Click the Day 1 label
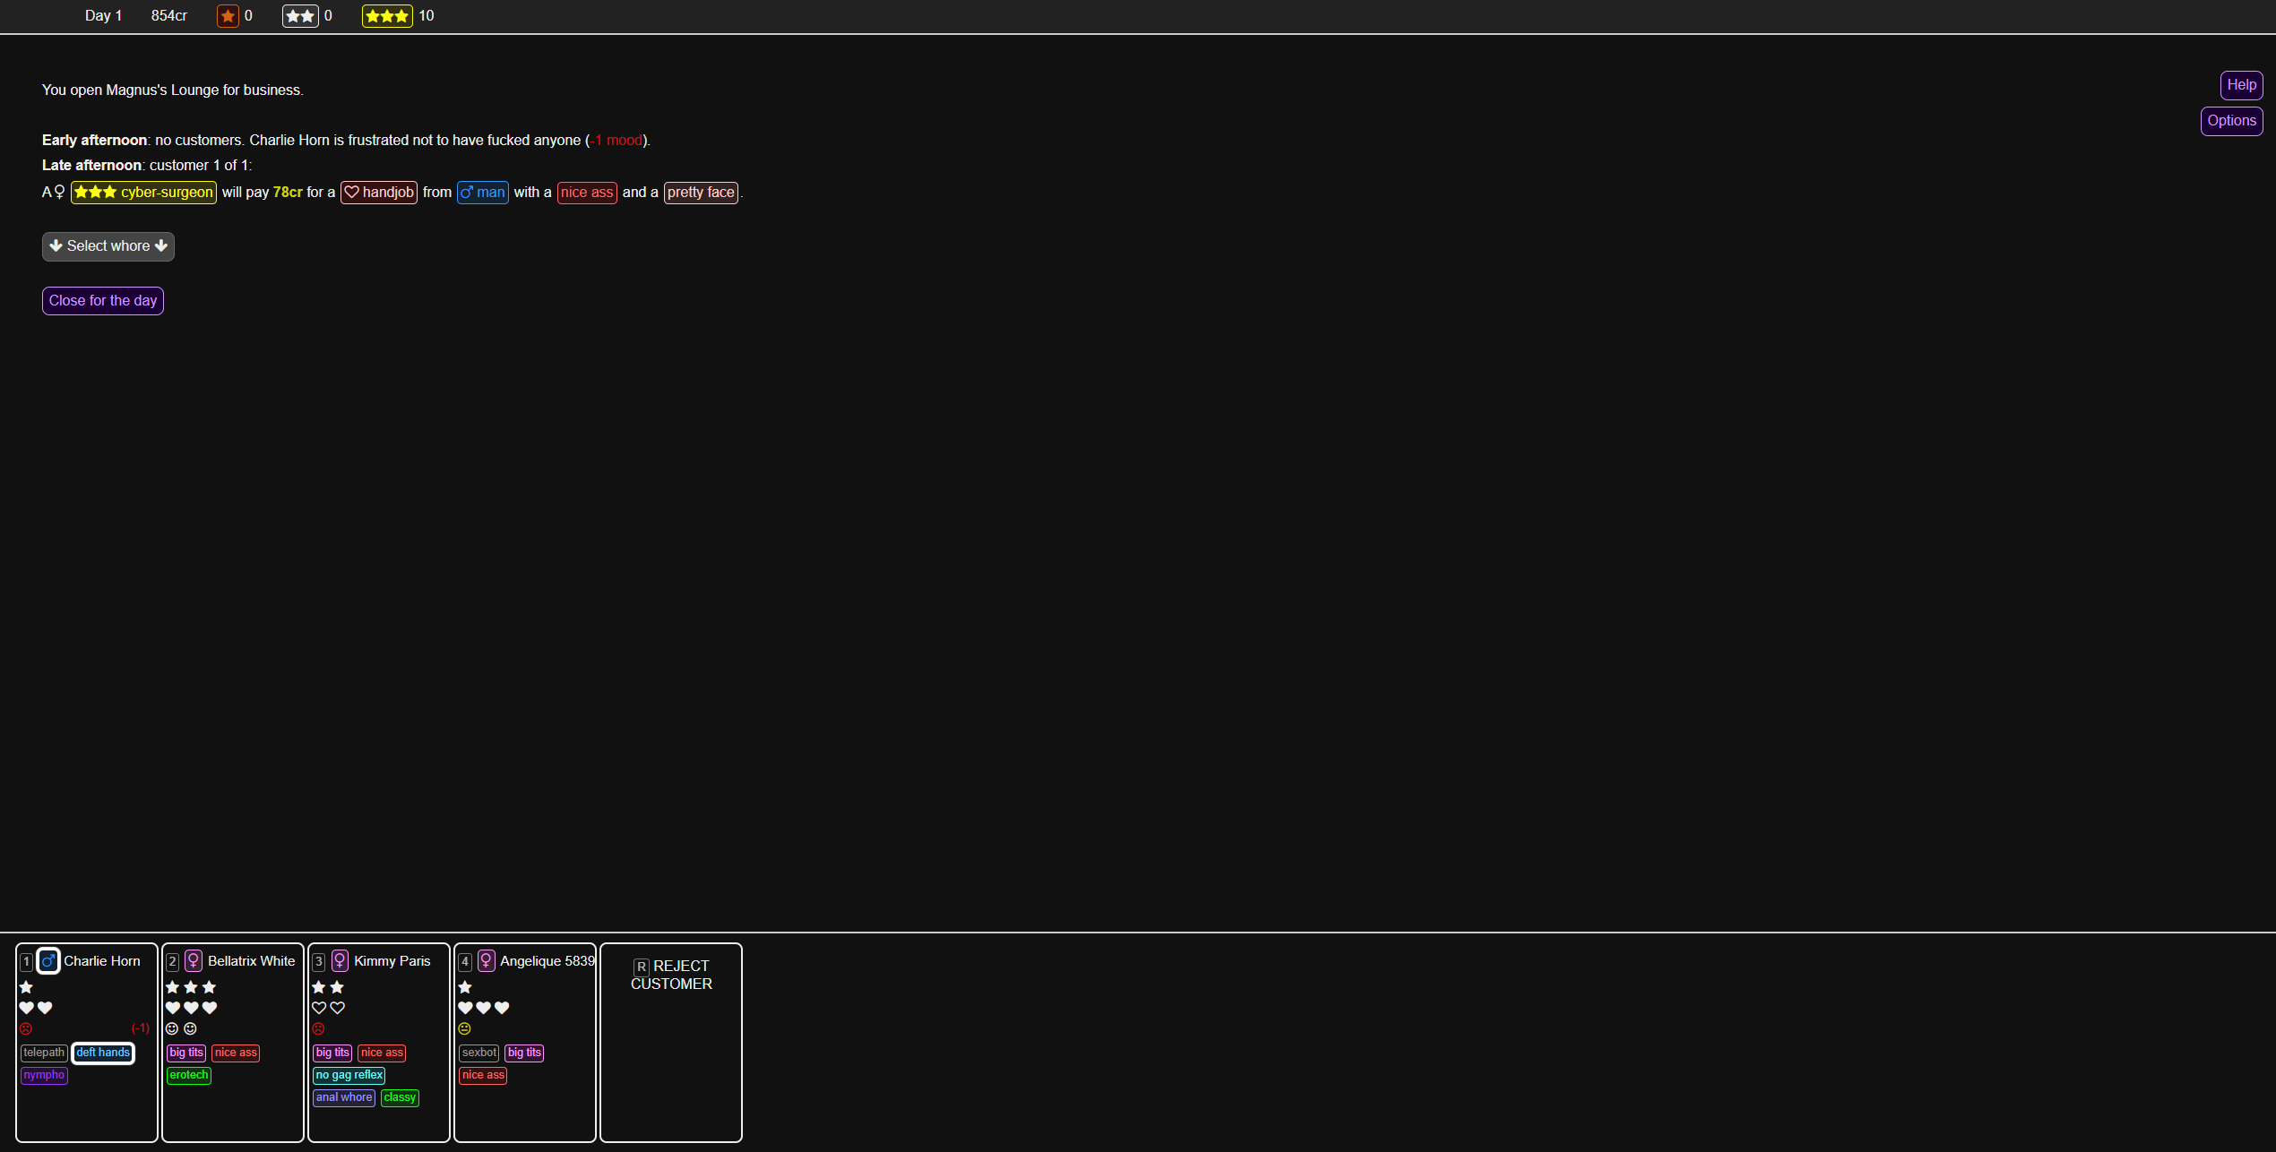Viewport: 2276px width, 1152px height. (x=103, y=16)
